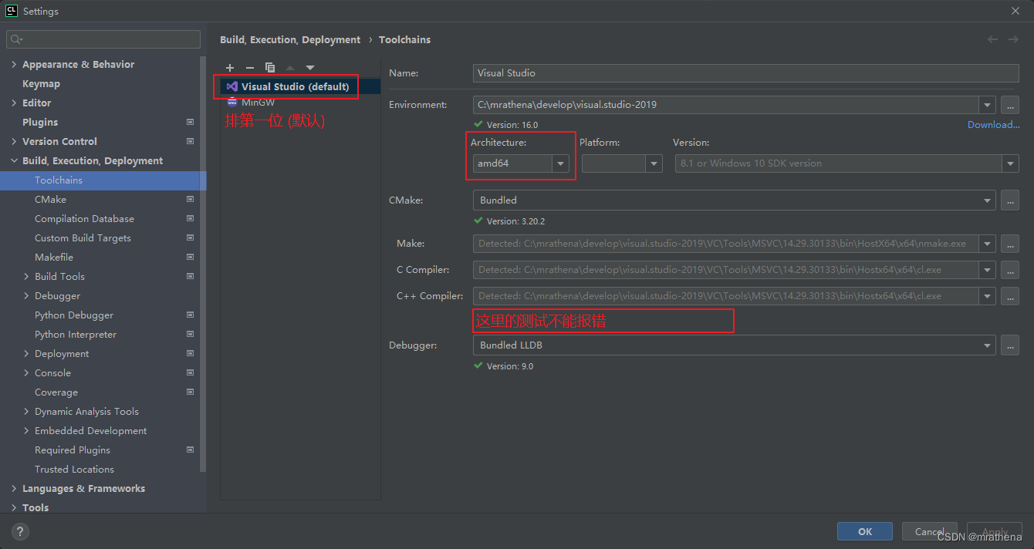Click the OK button
1034x549 pixels.
pos(865,531)
